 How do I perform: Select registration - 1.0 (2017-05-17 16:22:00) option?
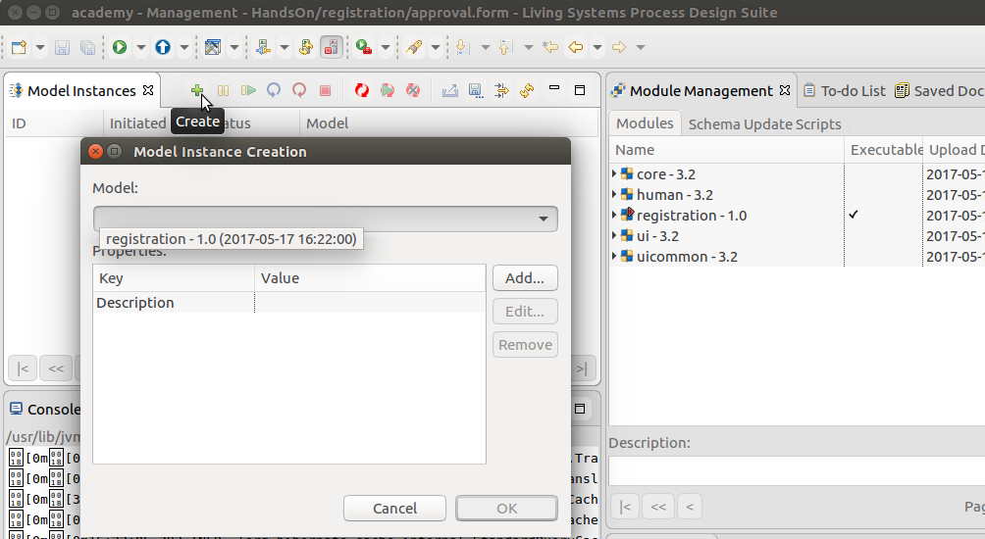point(232,239)
